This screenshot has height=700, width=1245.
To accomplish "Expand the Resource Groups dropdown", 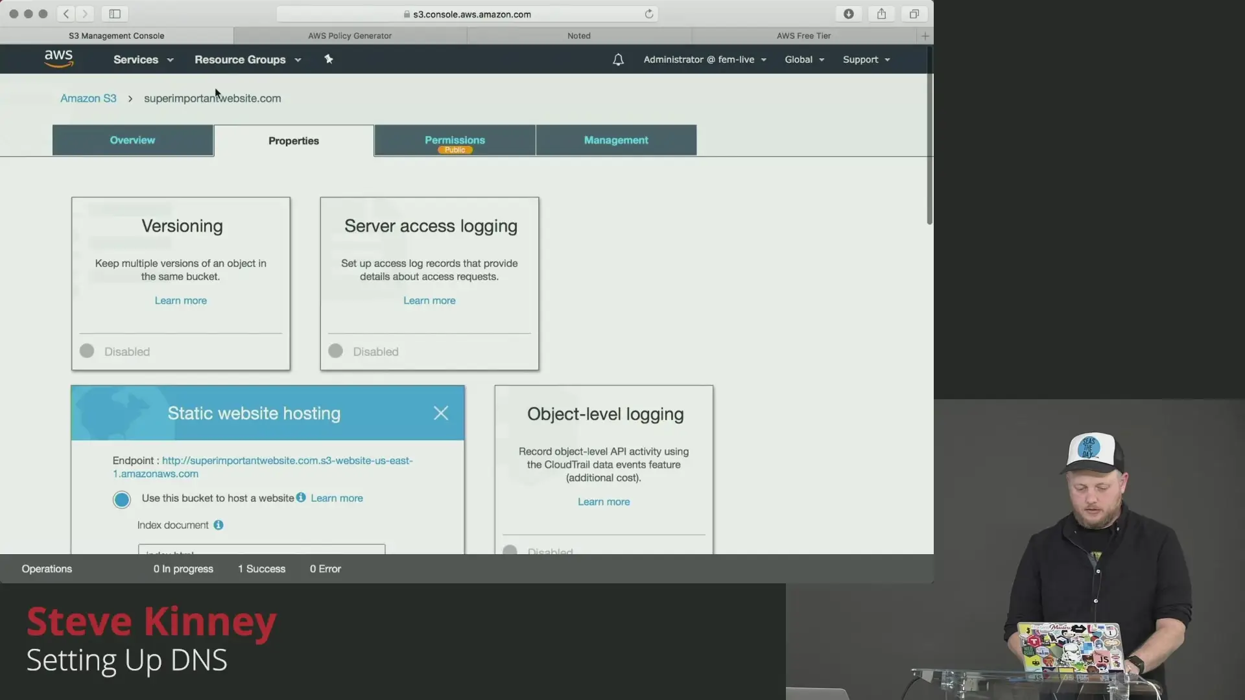I will (x=248, y=60).
